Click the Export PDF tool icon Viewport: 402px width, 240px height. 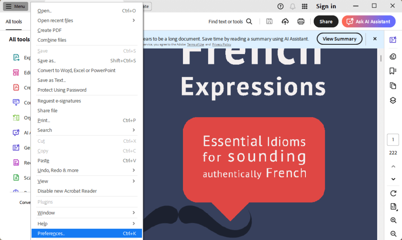[16, 58]
